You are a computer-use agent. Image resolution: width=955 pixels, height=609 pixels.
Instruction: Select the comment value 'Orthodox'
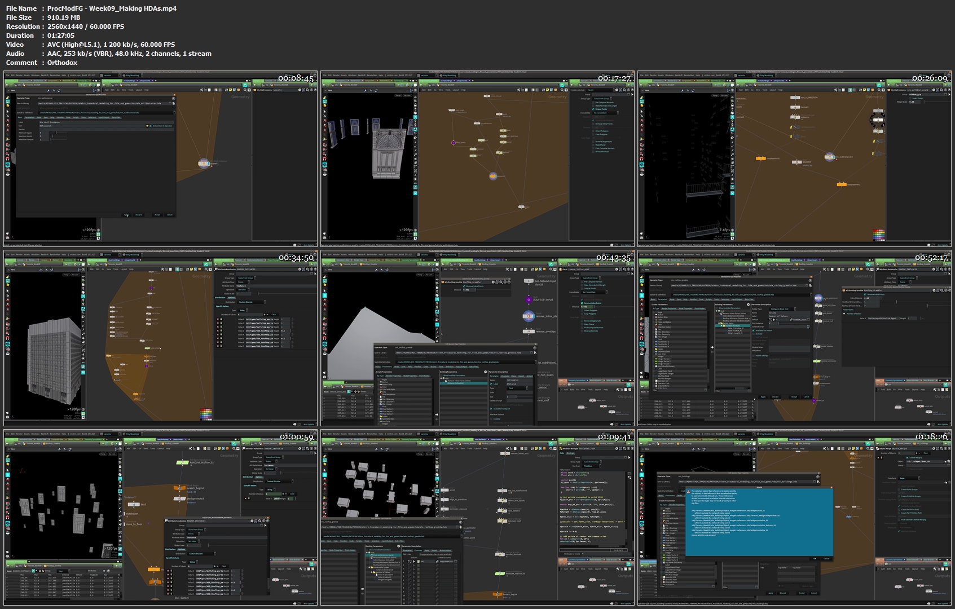[x=63, y=63]
